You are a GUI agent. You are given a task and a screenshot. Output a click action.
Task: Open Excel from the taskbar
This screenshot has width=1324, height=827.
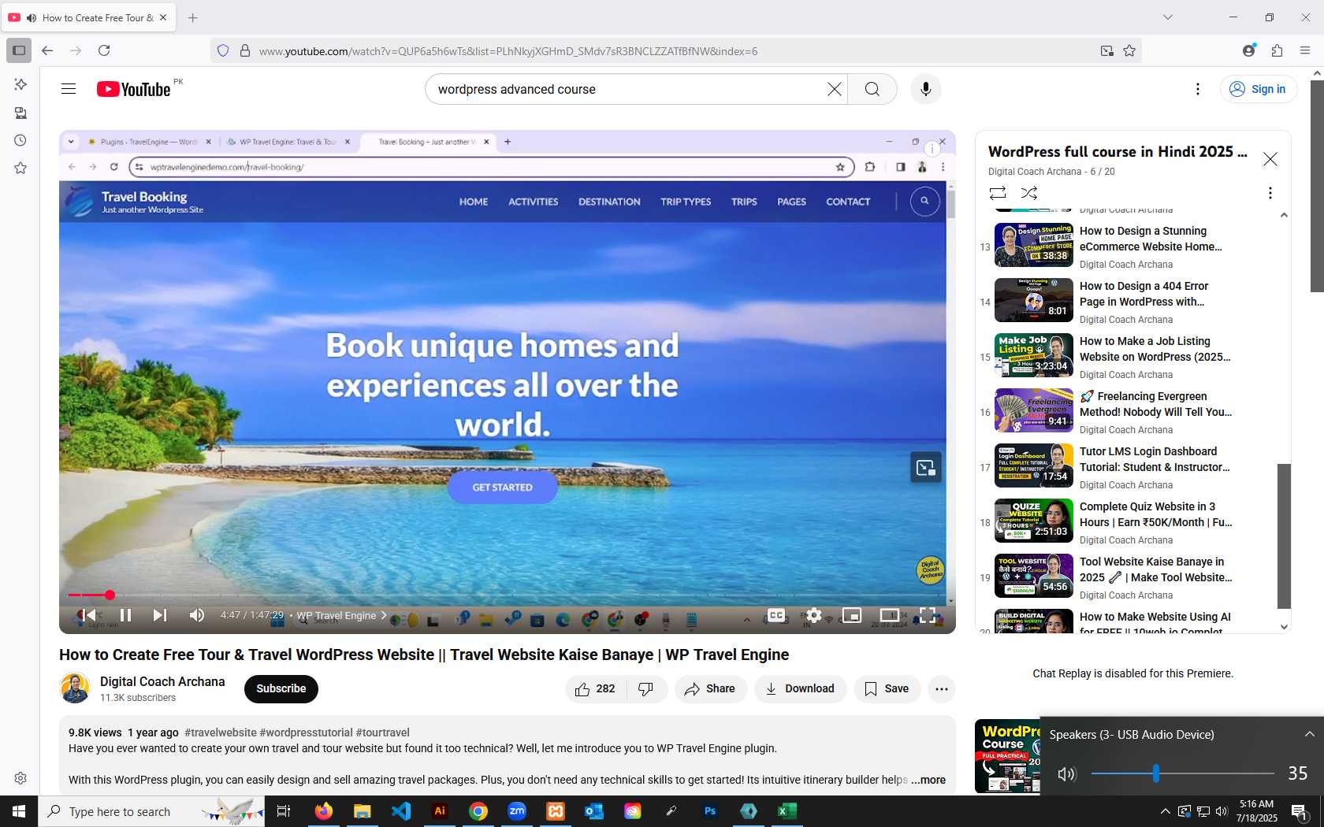tap(787, 810)
